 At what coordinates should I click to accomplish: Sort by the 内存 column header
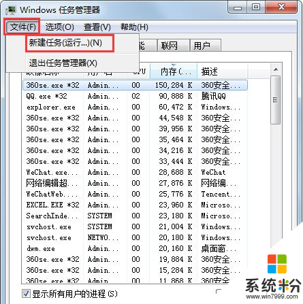174,71
